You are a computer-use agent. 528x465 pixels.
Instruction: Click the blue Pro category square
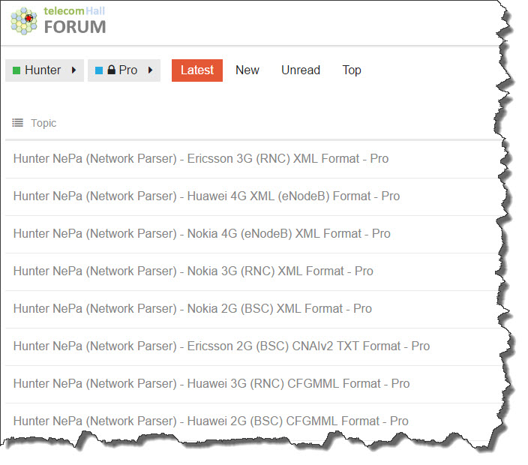pyautogui.click(x=99, y=70)
